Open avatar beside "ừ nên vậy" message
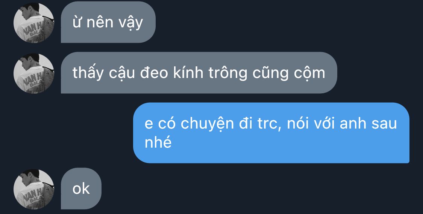 (34, 22)
